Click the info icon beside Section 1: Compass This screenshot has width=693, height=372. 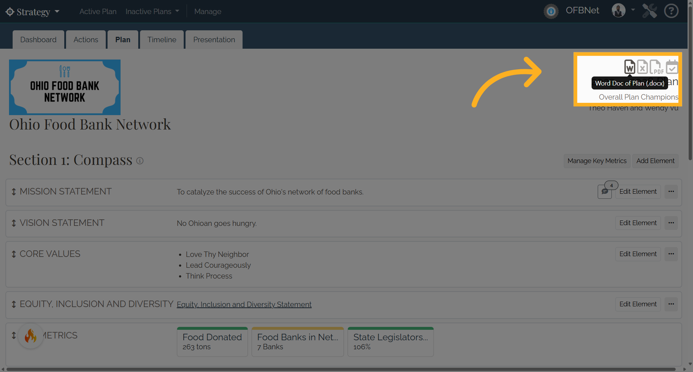(x=140, y=161)
